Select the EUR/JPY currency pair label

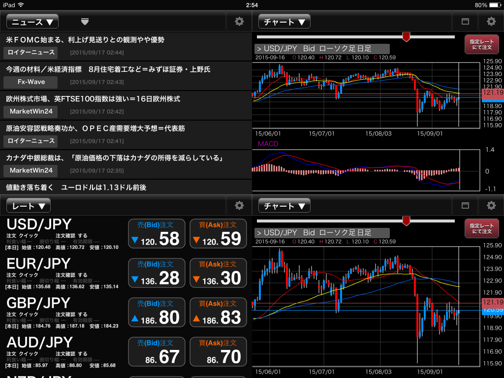[38, 264]
